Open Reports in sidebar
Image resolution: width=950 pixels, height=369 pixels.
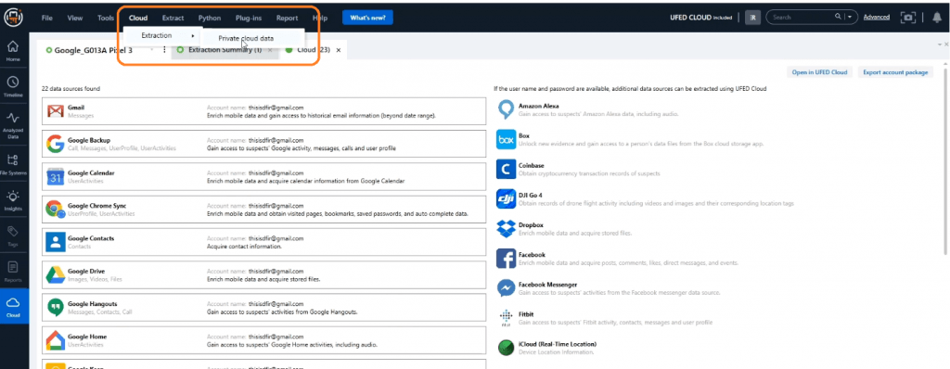[13, 271]
